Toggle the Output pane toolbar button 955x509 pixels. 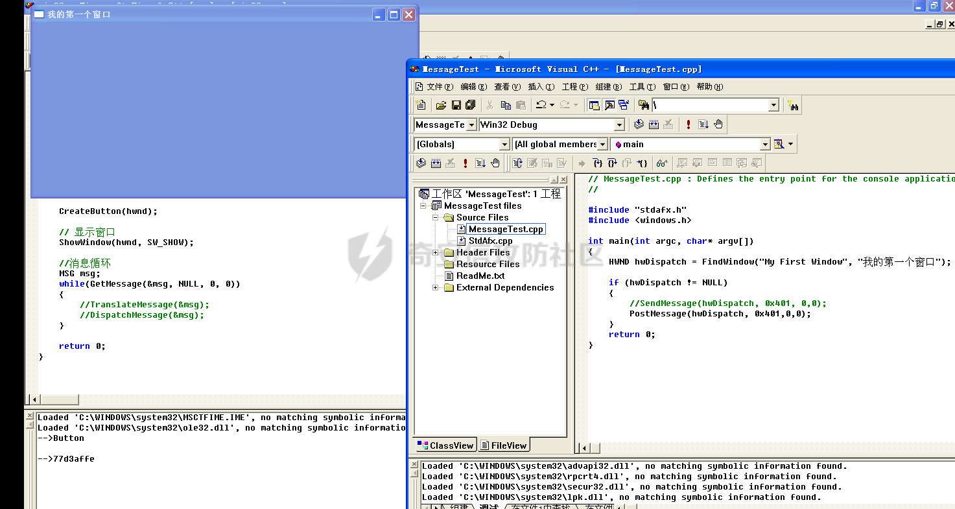coord(610,105)
